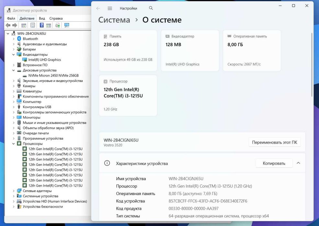This screenshot has height=226, width=319.
Task: Collapse the WIN-2B4CIGNJ65U root node
Action: point(8,34)
